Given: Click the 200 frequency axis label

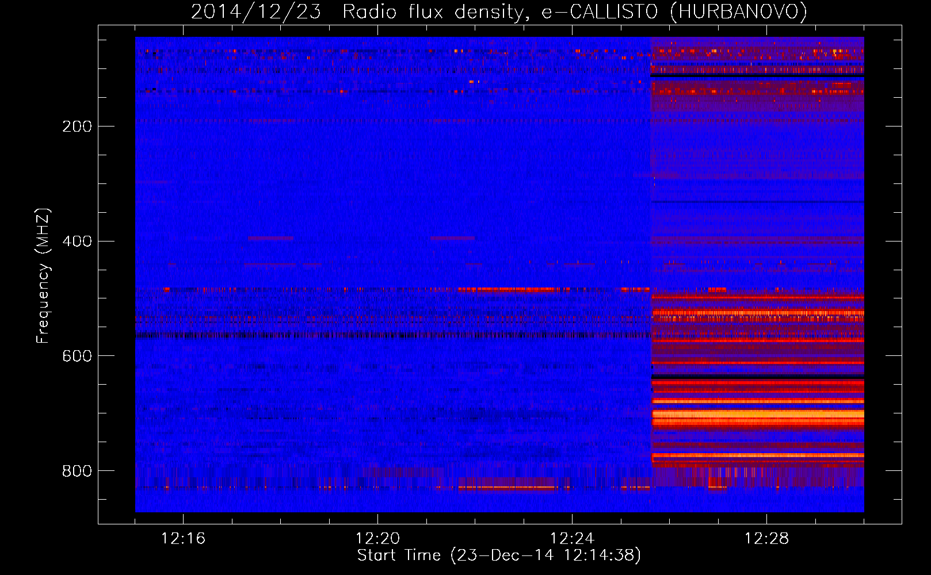Looking at the screenshot, I should 77,126.
